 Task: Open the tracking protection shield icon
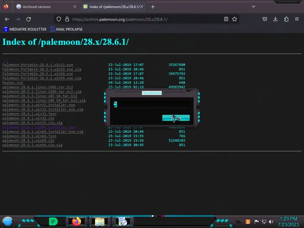tap(59, 19)
